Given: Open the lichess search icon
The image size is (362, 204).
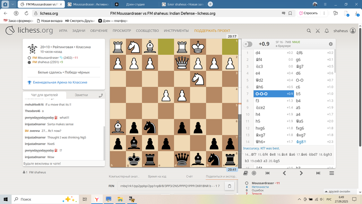Looking at the screenshot, I should point(309,30).
